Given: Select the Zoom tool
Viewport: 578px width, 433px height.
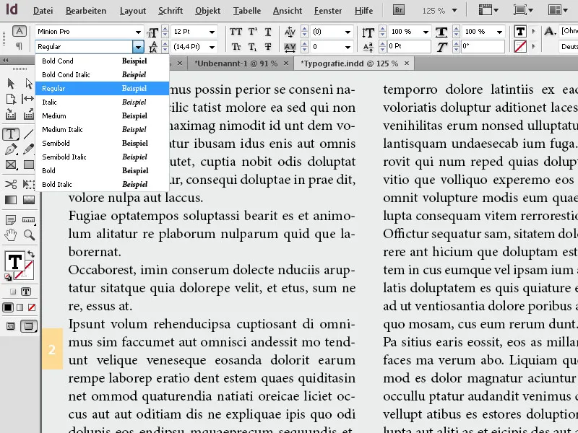Looking at the screenshot, I should click(x=28, y=235).
